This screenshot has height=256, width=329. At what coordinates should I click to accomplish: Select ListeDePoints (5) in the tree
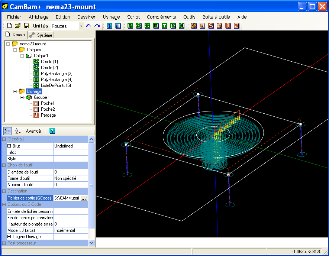point(56,85)
